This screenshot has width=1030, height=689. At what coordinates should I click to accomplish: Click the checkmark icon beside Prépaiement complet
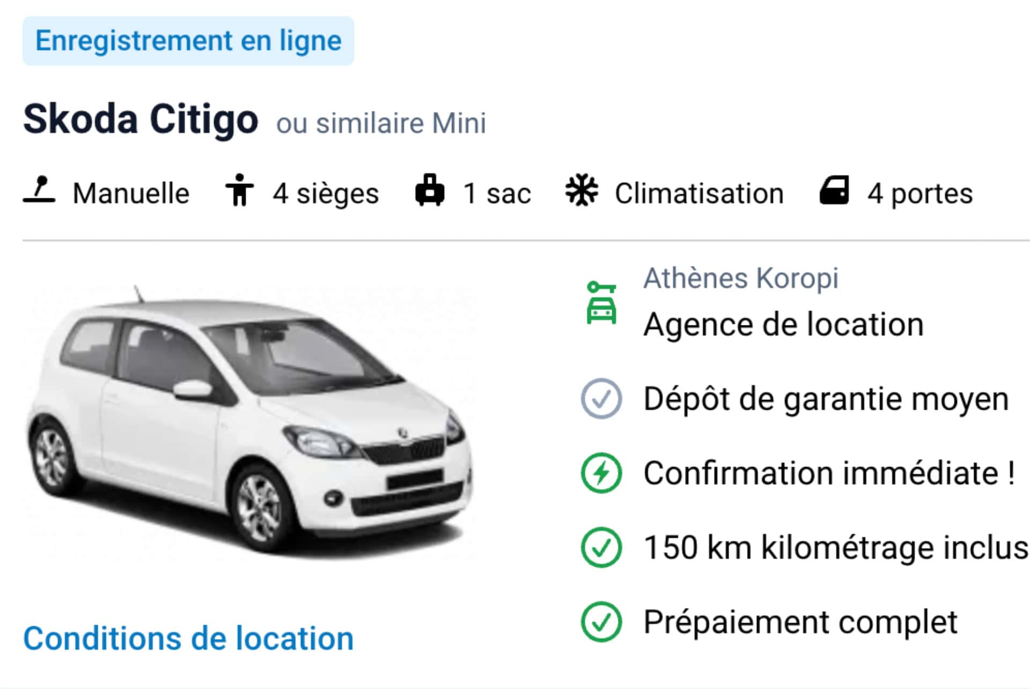click(602, 621)
